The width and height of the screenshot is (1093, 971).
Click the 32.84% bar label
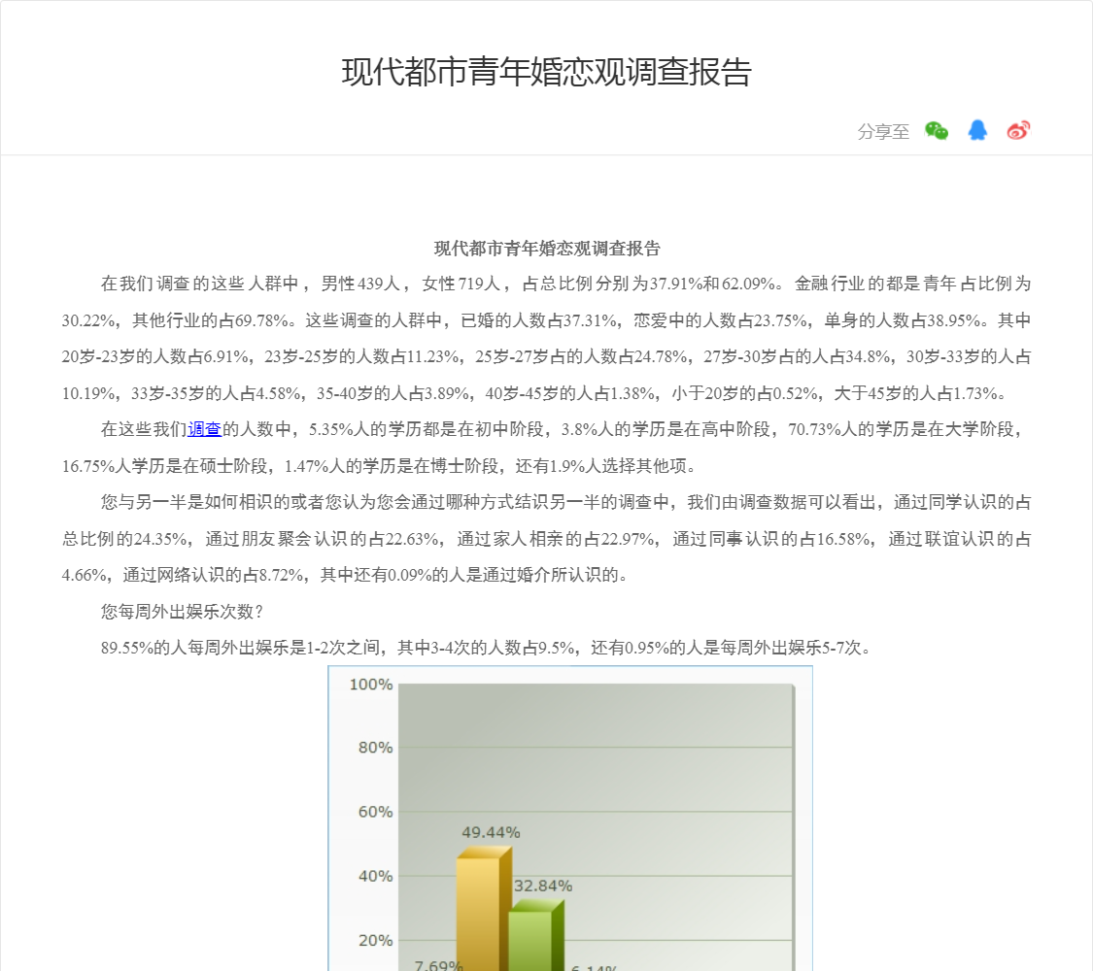point(543,886)
